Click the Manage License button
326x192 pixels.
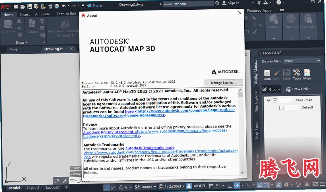(x=224, y=83)
